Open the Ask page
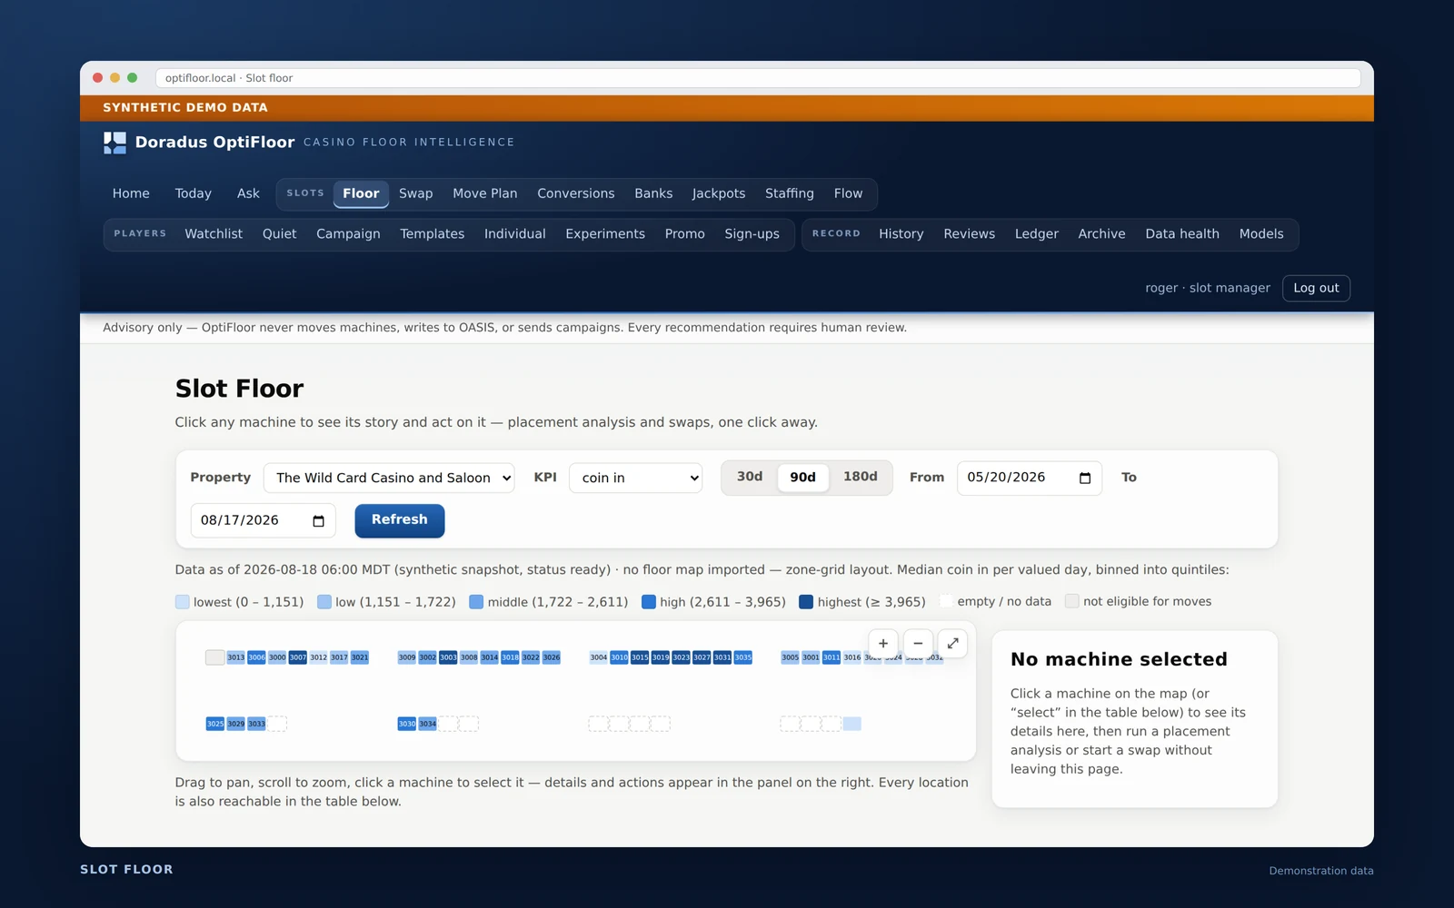Screen dimensions: 1454x908 (248, 193)
